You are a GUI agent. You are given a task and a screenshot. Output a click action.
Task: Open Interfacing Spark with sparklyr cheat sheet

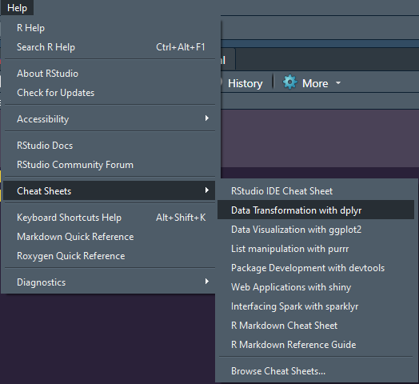click(316, 306)
